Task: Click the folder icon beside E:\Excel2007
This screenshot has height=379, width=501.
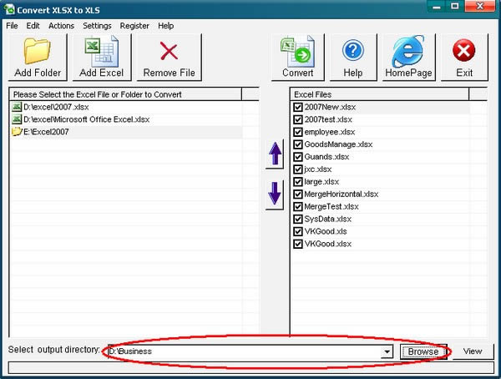Action: click(17, 132)
